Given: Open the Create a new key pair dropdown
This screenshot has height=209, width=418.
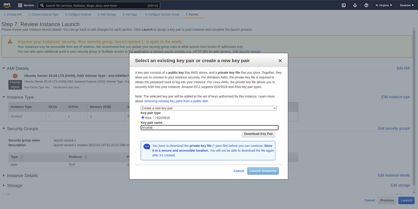Looking at the screenshot, I should coord(209,108).
